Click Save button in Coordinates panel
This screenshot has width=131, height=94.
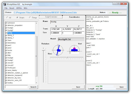(x=78, y=87)
